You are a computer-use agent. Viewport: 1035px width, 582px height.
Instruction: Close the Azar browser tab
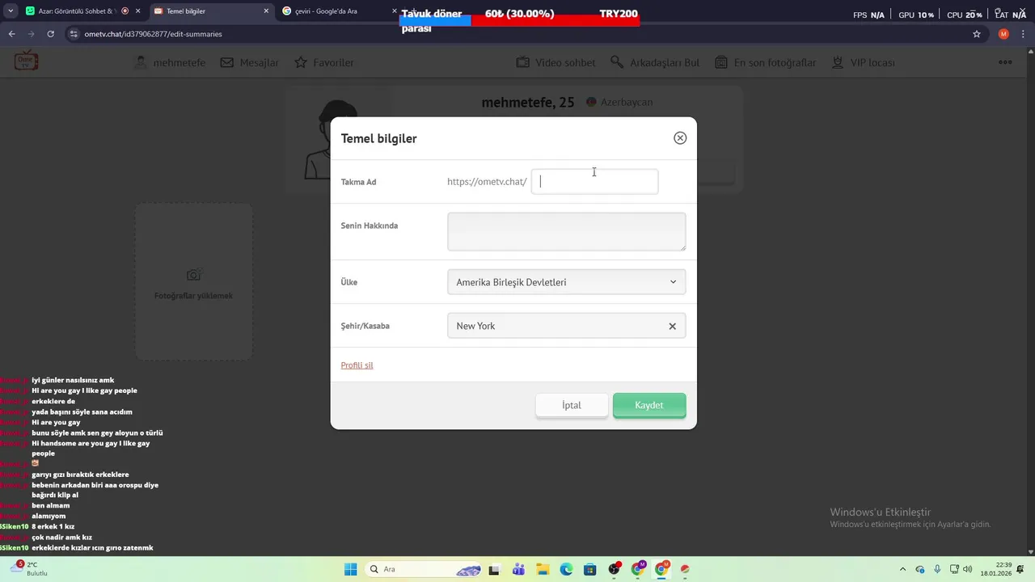(x=138, y=11)
